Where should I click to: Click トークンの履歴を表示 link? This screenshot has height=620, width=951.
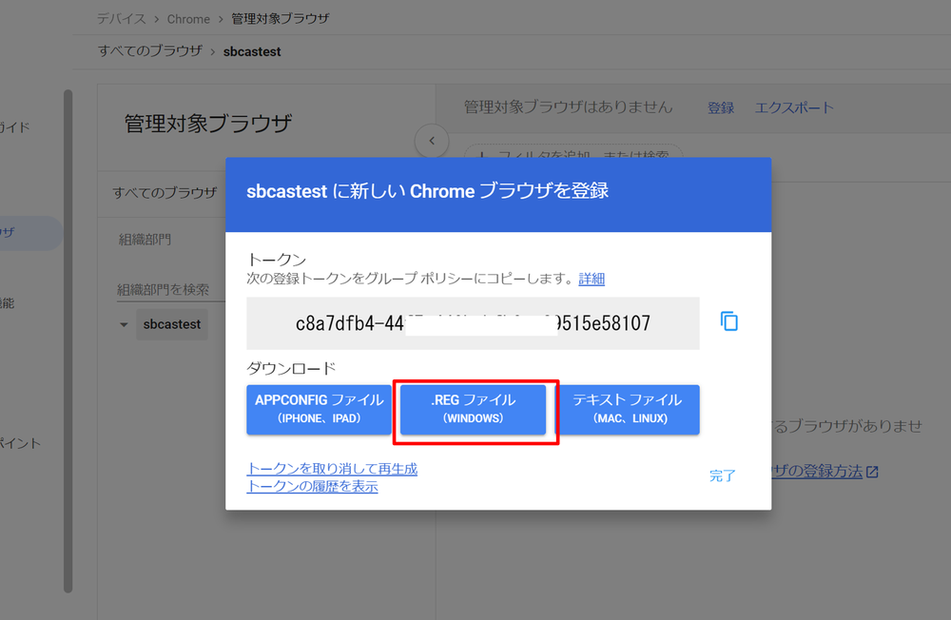pos(312,487)
